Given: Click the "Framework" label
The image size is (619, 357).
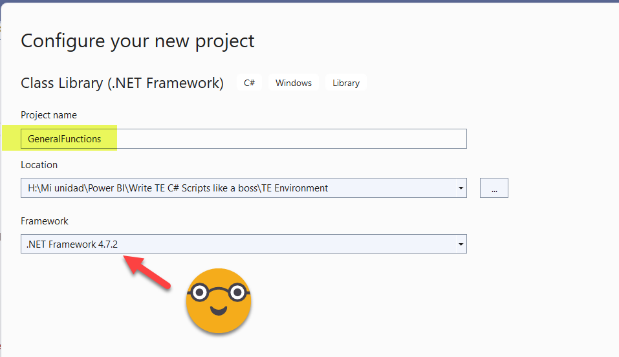Looking at the screenshot, I should (x=44, y=221).
